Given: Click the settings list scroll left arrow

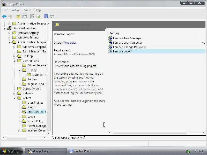Looking at the screenshot, I should (x=109, y=133).
